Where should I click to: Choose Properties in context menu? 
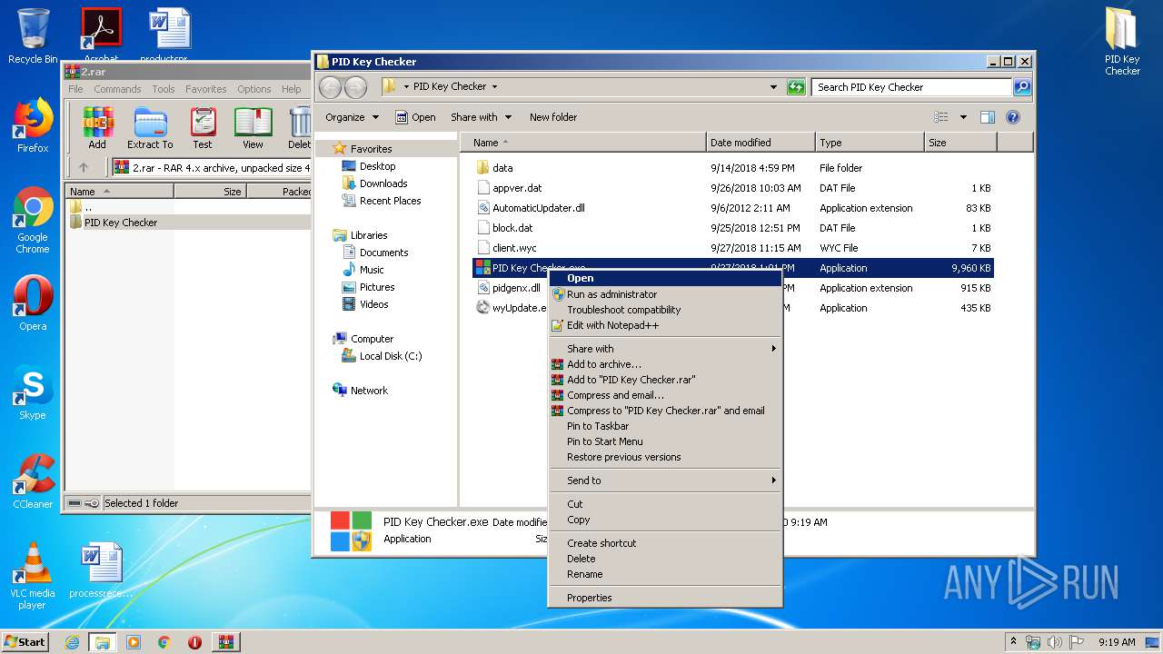pyautogui.click(x=666, y=598)
